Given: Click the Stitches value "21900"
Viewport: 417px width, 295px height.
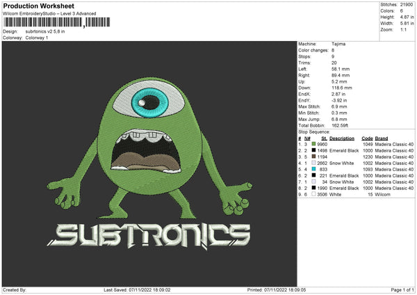Looking at the screenshot, I should pos(407,5).
